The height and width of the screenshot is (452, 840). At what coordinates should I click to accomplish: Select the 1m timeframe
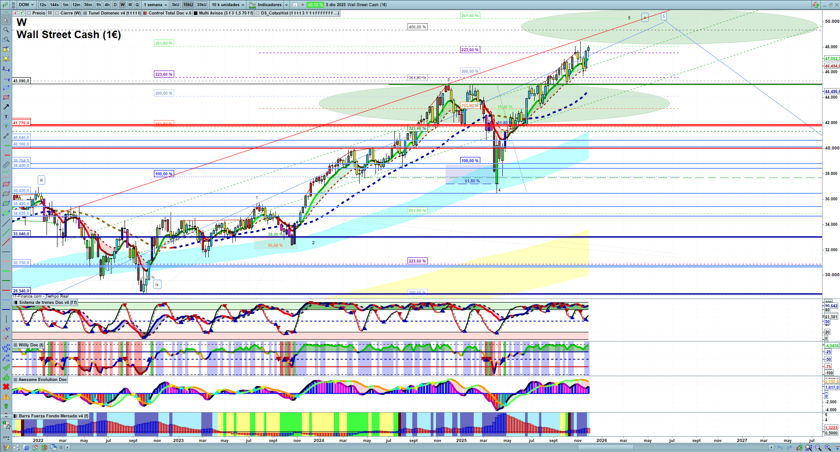[65, 5]
